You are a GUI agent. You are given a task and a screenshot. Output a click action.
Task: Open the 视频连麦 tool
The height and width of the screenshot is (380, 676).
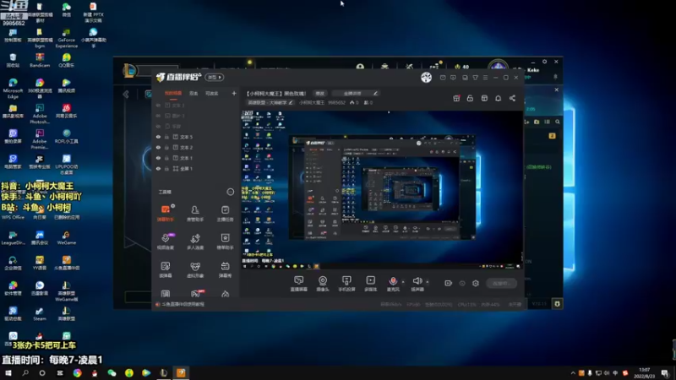coord(165,242)
